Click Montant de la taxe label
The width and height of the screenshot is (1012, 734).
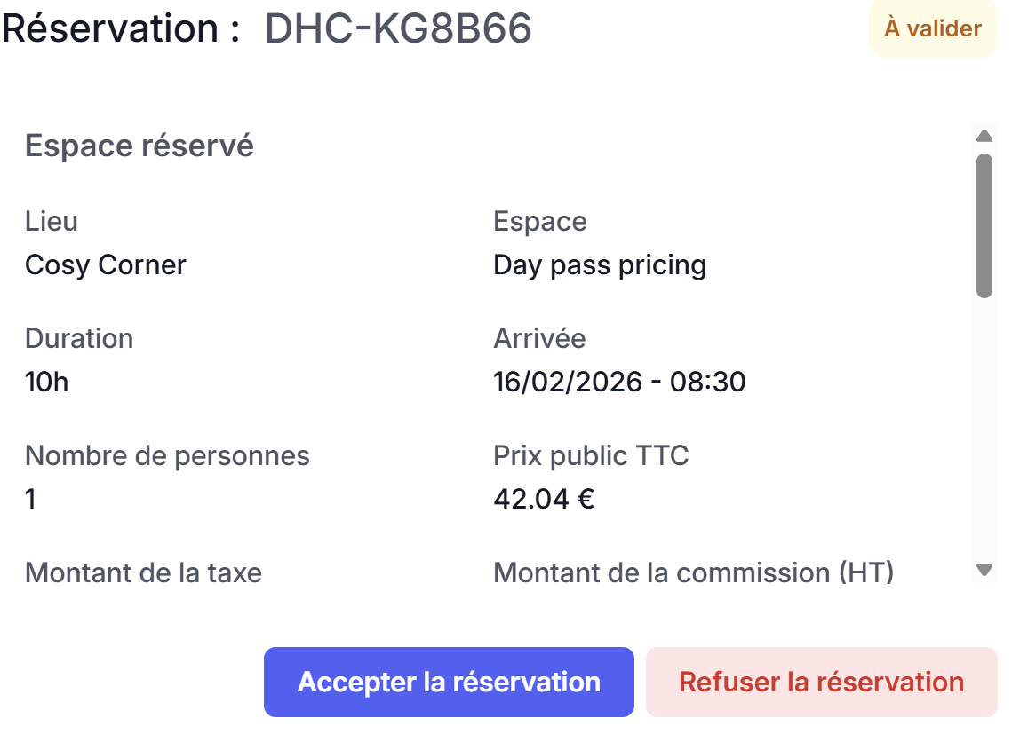pyautogui.click(x=143, y=572)
